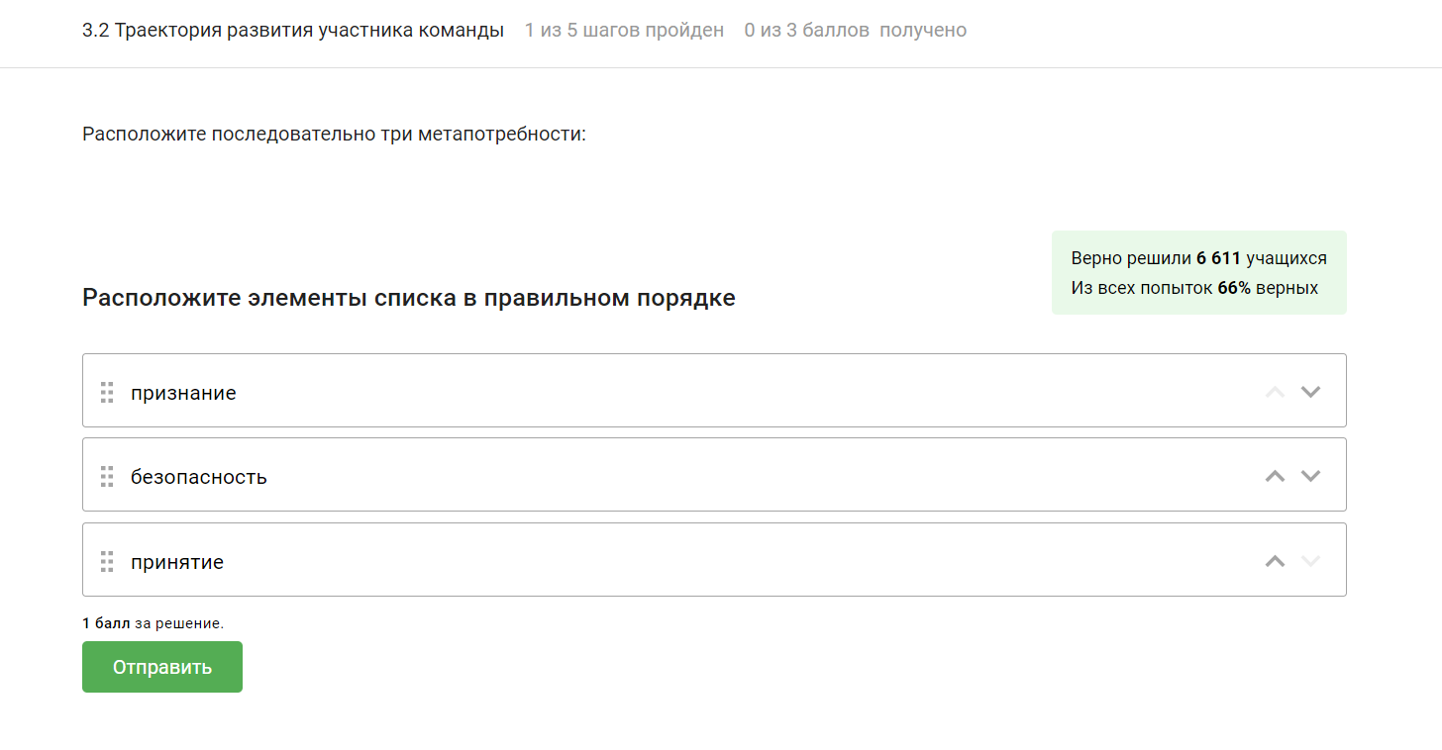Click «1 из 5 шагов пройден» progress text

625,30
